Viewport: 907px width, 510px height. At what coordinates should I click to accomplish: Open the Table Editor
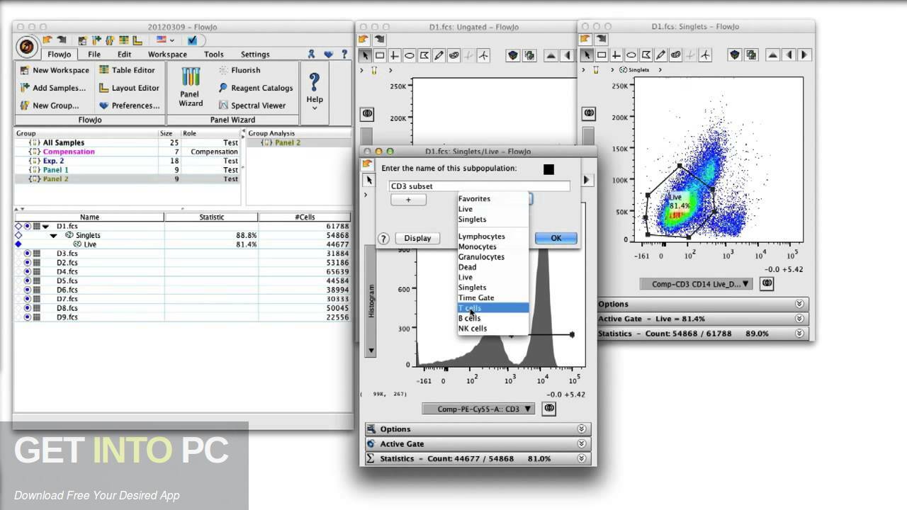coord(128,70)
